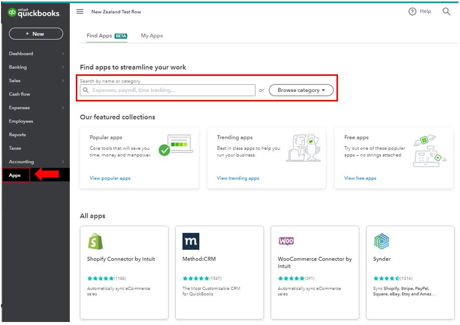Viewport: 460px width, 325px height.
Task: Click the Method:CRM star rating
Action: point(196,278)
